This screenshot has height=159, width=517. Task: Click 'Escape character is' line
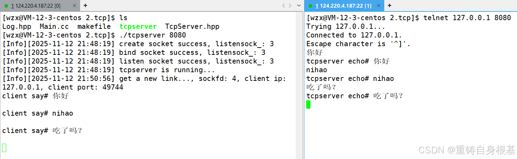point(358,44)
